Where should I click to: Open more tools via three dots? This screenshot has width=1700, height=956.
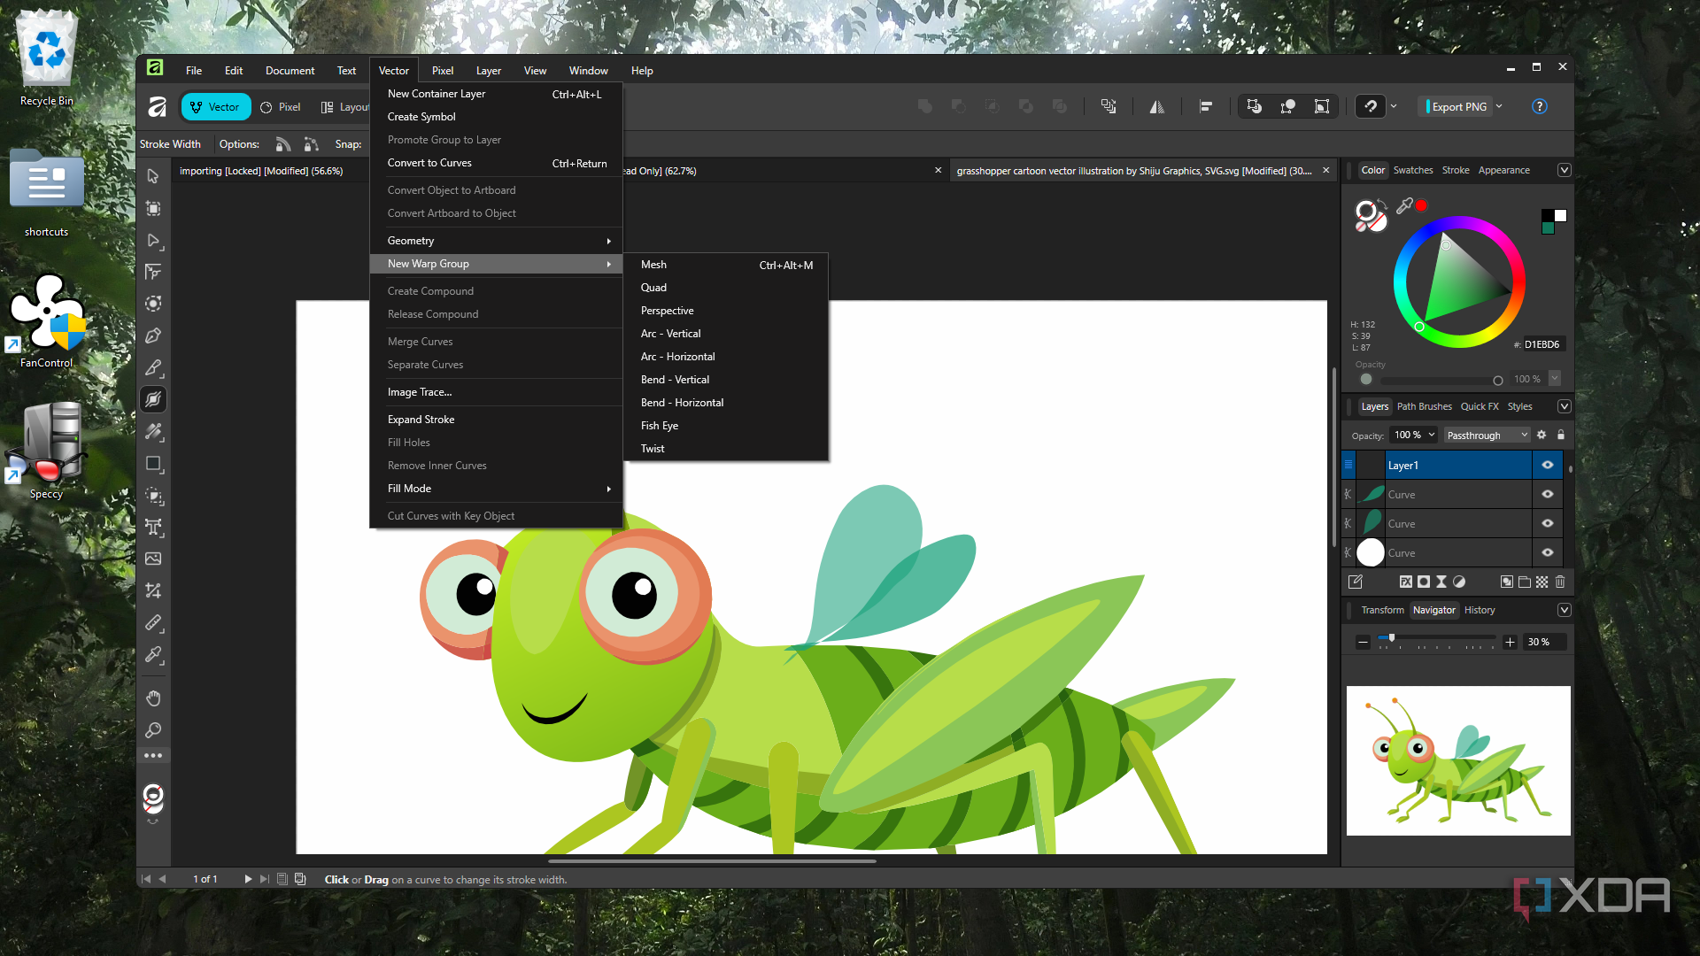click(153, 756)
